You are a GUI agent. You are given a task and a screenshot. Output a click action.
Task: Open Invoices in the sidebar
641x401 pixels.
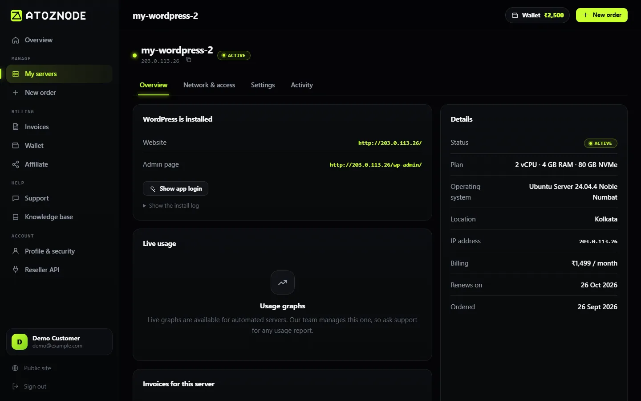pos(59,127)
